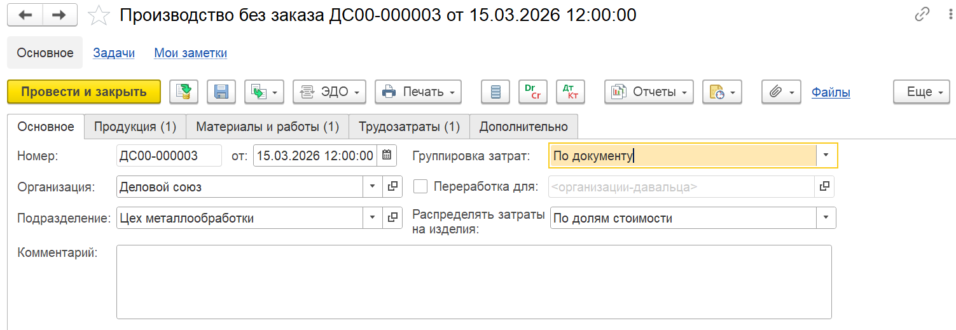Show Dr/Cr postings icon
The width and height of the screenshot is (956, 330).
pos(533,92)
